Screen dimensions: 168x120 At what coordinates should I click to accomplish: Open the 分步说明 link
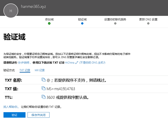pos(24,62)
